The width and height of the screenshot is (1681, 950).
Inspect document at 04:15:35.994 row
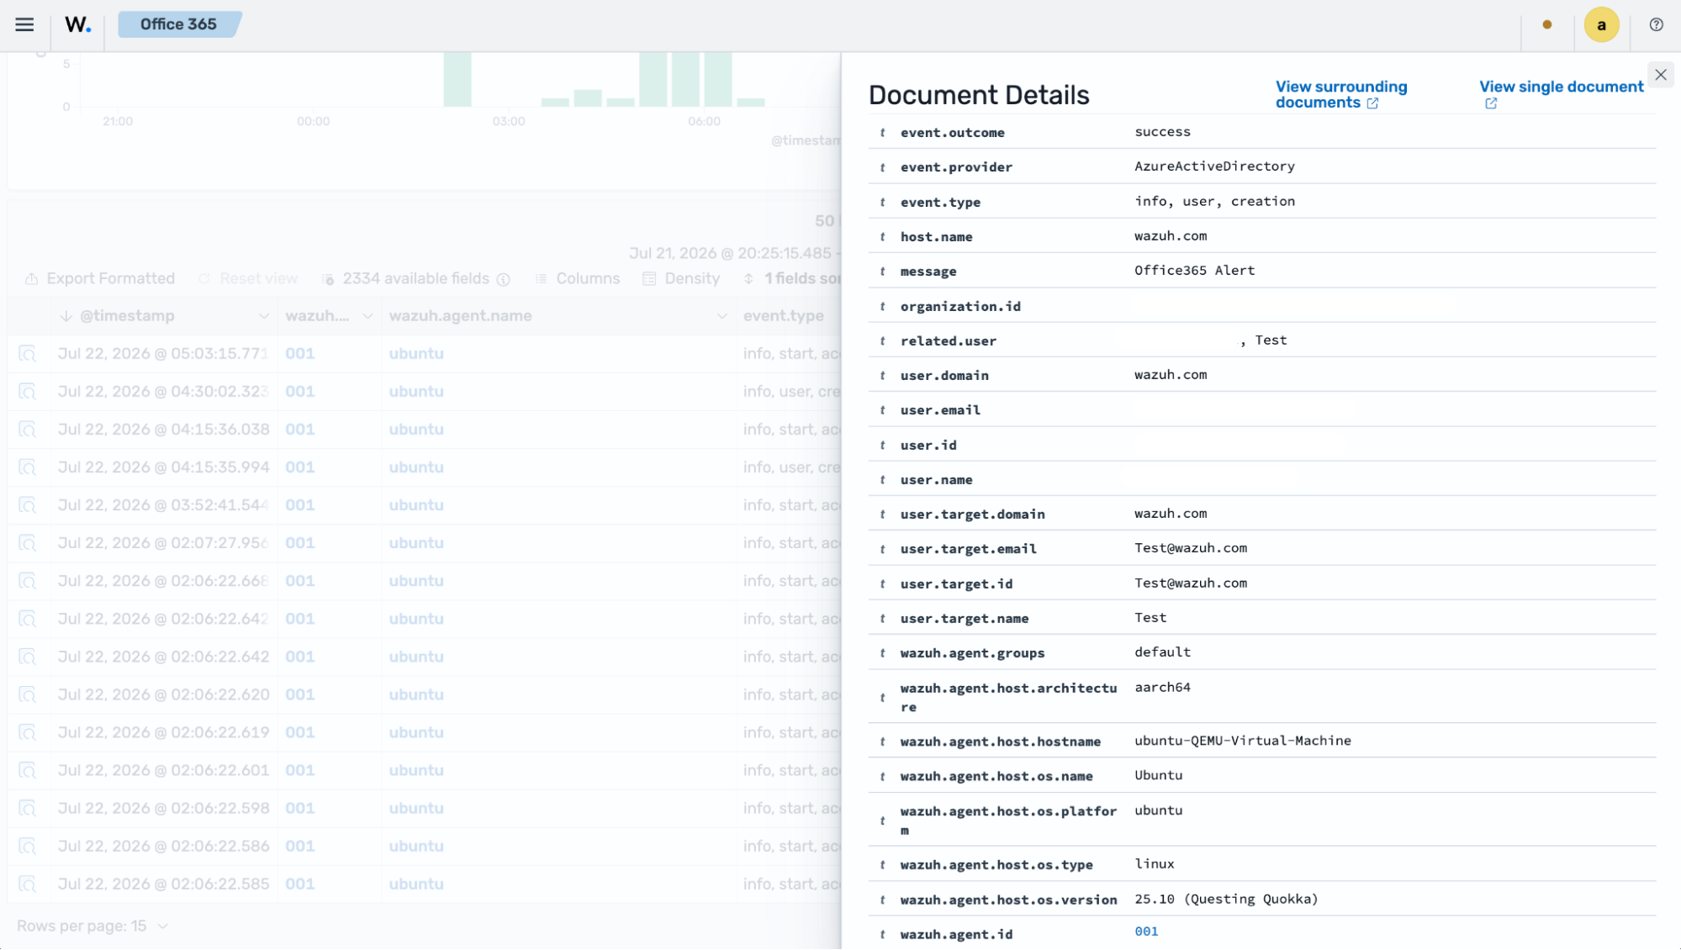[x=28, y=467]
